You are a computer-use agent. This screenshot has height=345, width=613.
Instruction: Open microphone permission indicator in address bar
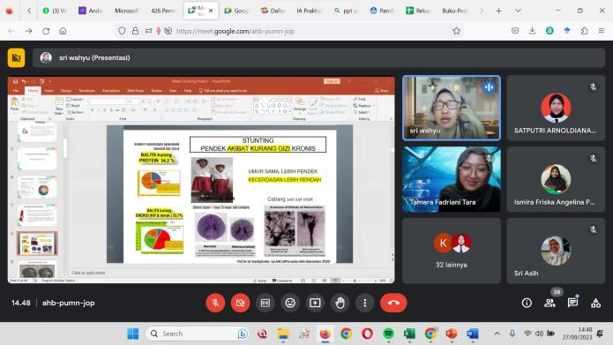[x=159, y=31]
